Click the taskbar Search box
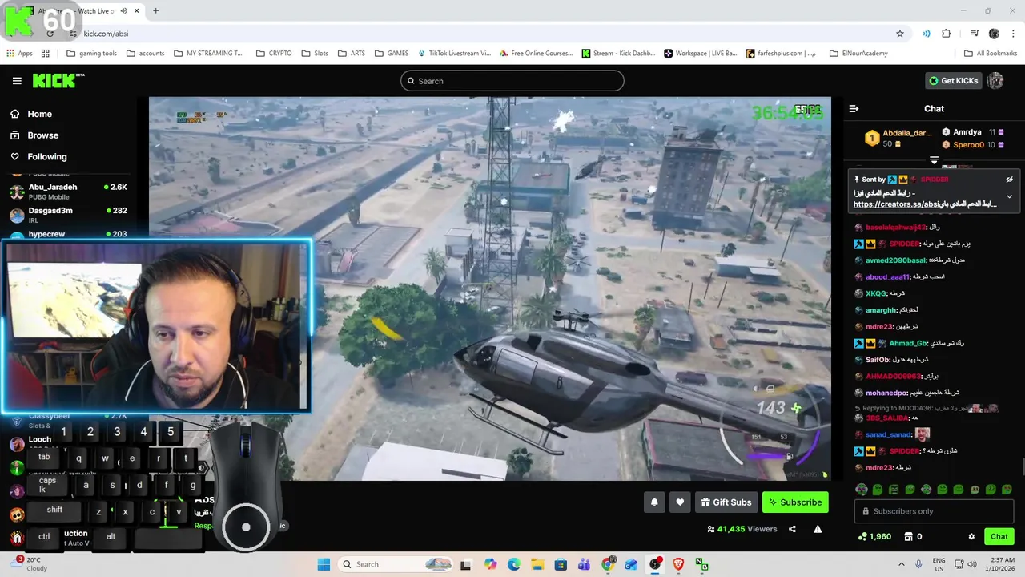This screenshot has height=577, width=1025. coord(395,564)
